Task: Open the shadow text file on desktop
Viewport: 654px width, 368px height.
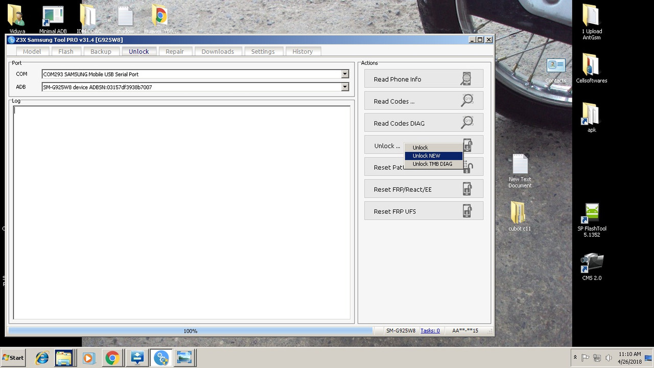Action: pyautogui.click(x=125, y=19)
